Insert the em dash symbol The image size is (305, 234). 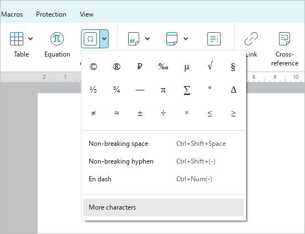[x=140, y=90]
